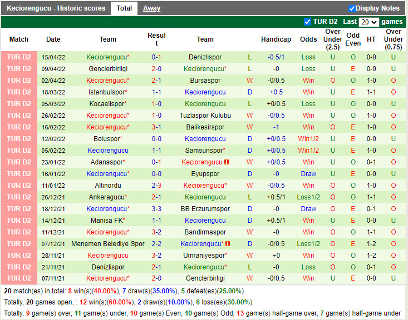The width and height of the screenshot is (408, 320).
Task: Open the Istanbulspor team link
Action: [x=106, y=92]
